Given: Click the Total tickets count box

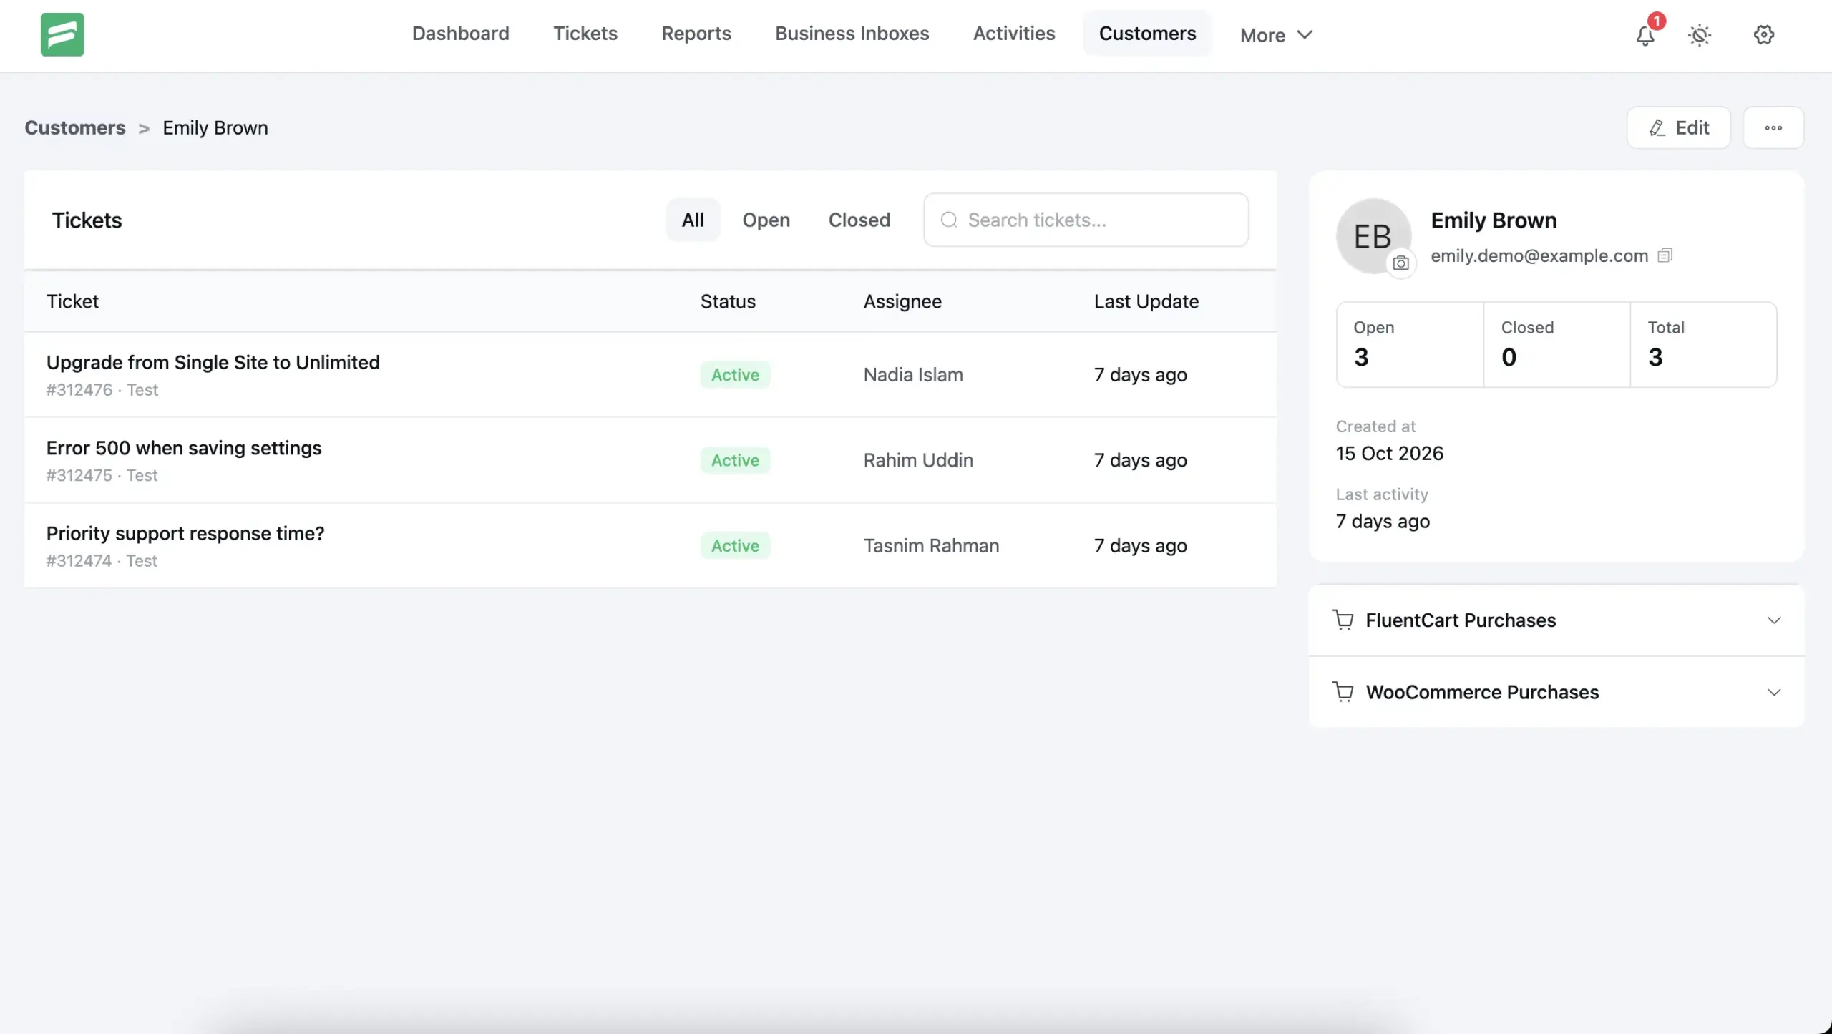Looking at the screenshot, I should pyautogui.click(x=1703, y=345).
